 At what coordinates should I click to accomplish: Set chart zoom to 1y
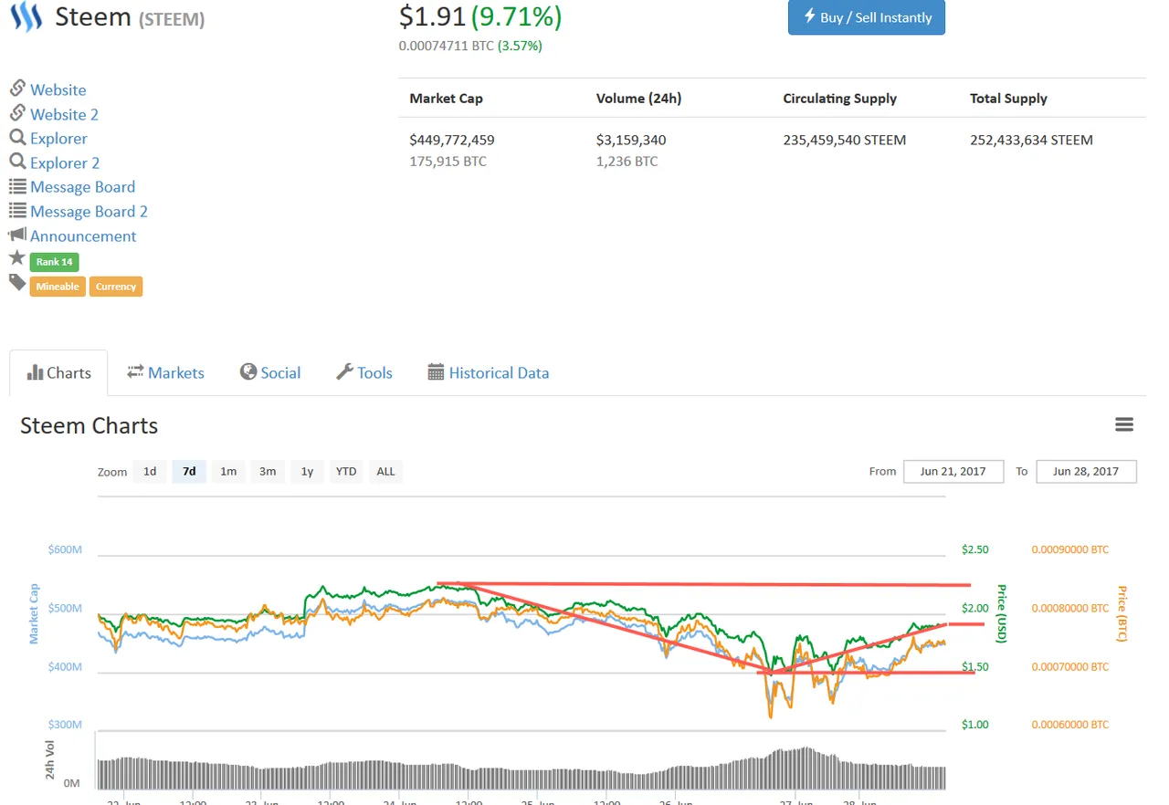[307, 471]
